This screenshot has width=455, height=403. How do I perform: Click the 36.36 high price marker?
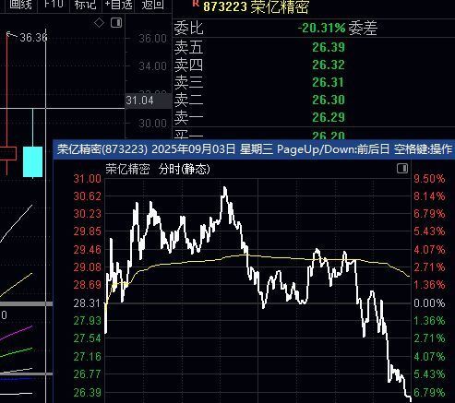[x=33, y=38]
